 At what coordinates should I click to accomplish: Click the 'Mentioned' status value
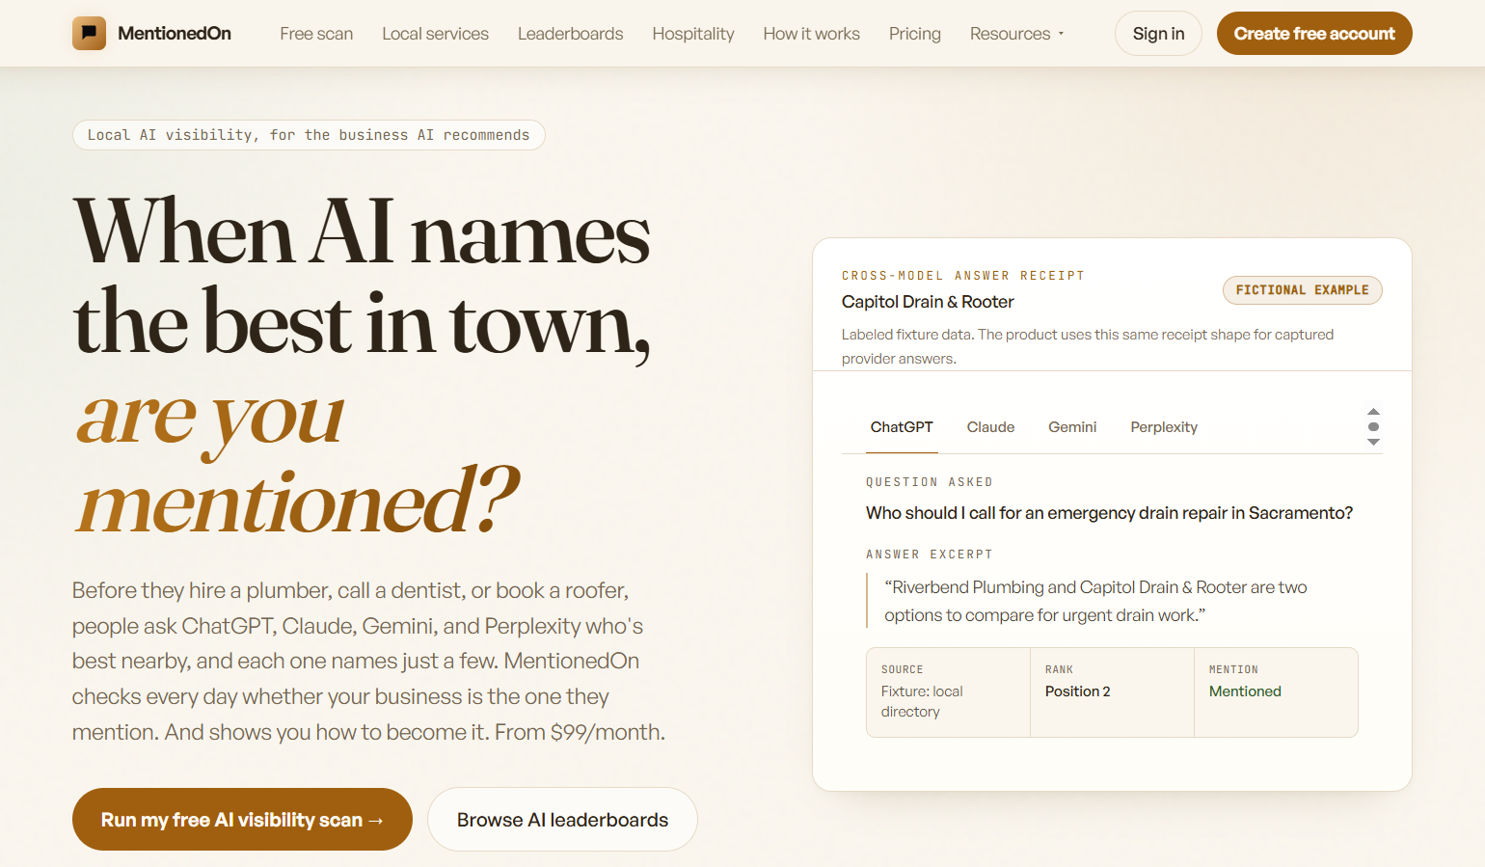(x=1245, y=691)
